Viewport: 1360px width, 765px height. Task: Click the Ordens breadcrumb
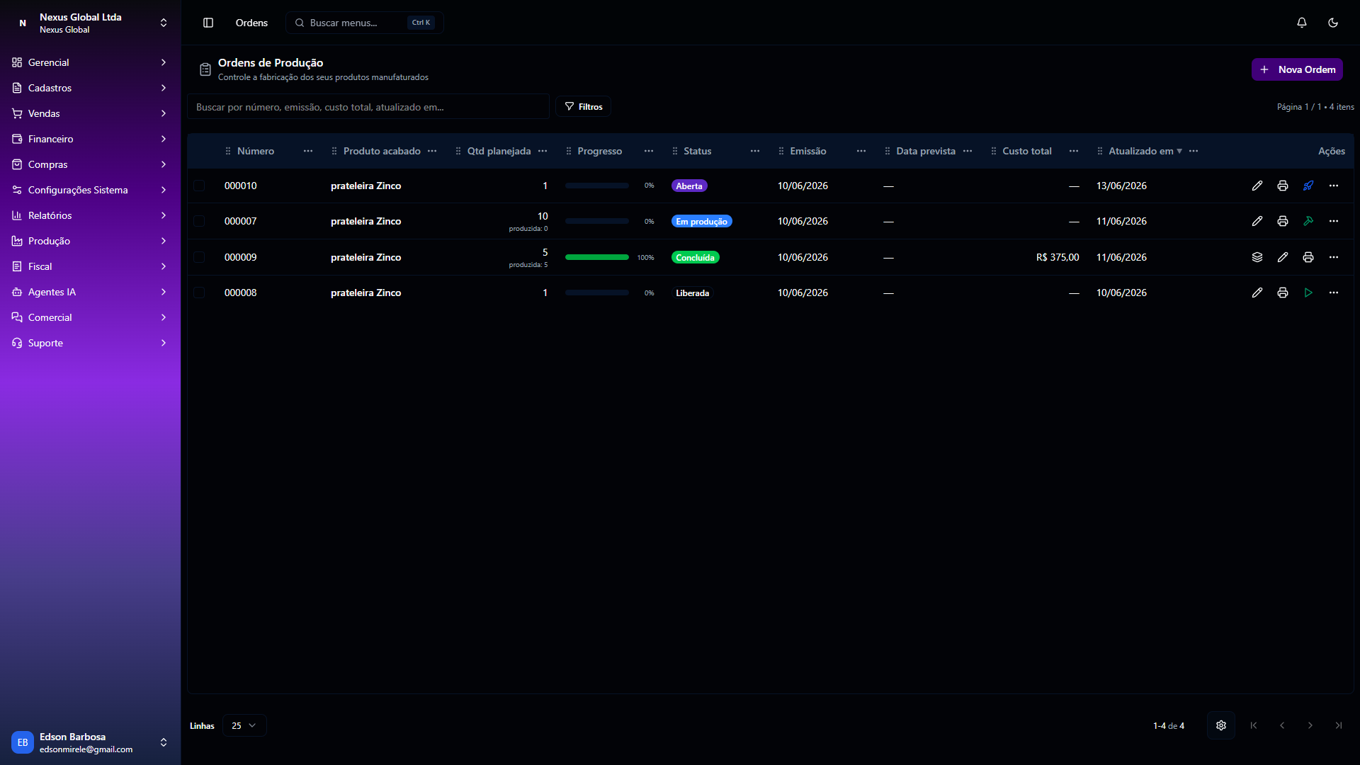(251, 23)
